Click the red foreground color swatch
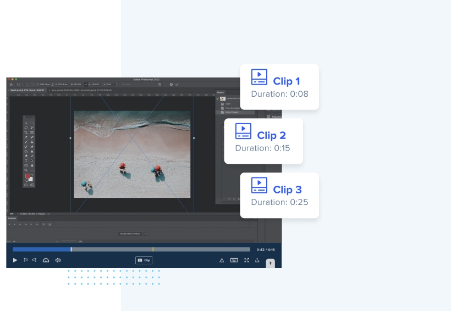 pyautogui.click(x=28, y=176)
